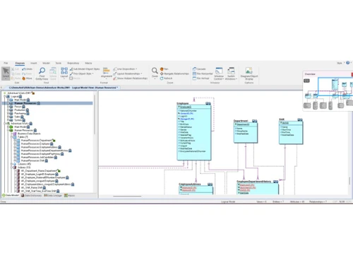Screen dimensions: 353x265
Task: Click the diagram horizontal scrollbar
Action: 127,196
